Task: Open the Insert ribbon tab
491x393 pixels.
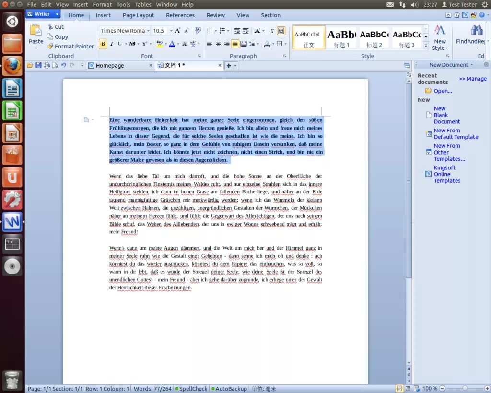Action: [103, 15]
